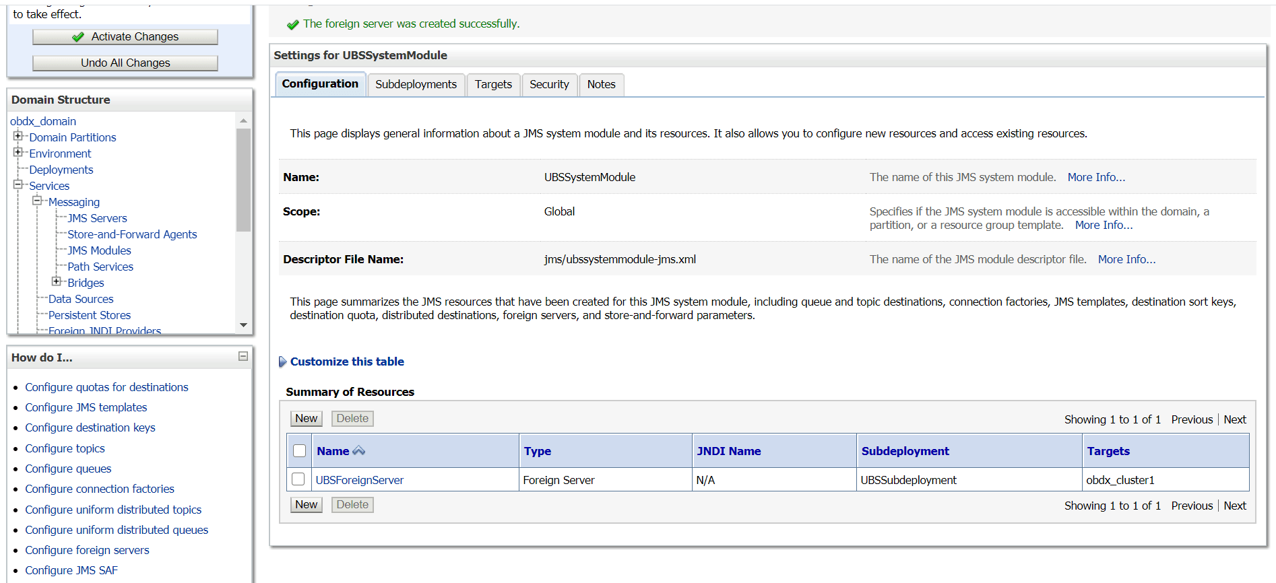Click the lower New button below the table
The height and width of the screenshot is (583, 1276).
(307, 505)
